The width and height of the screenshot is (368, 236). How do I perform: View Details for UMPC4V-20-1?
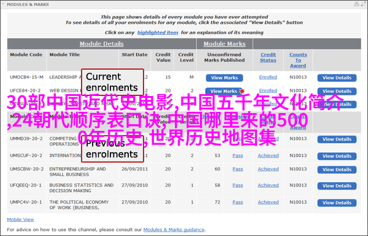click(337, 203)
